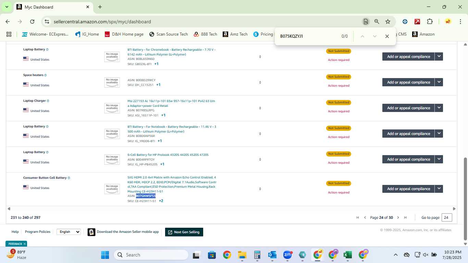Viewport: 468px width, 263px height.
Task: Dismiss the FEEDBACK tab with X
Action: point(25,244)
